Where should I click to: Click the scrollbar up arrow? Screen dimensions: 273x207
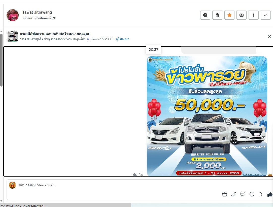pos(2,31)
